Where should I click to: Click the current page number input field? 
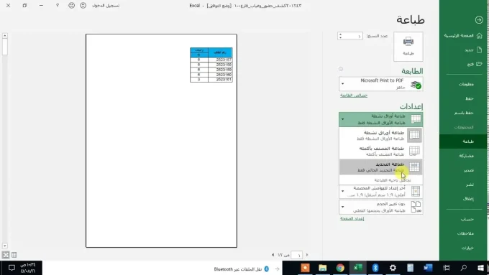296,255
